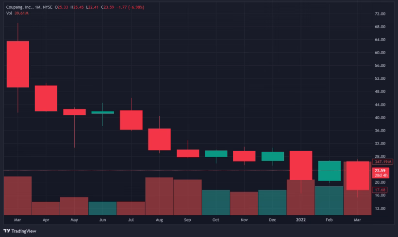
Task: Click the green December candlestick
Action: click(272, 156)
